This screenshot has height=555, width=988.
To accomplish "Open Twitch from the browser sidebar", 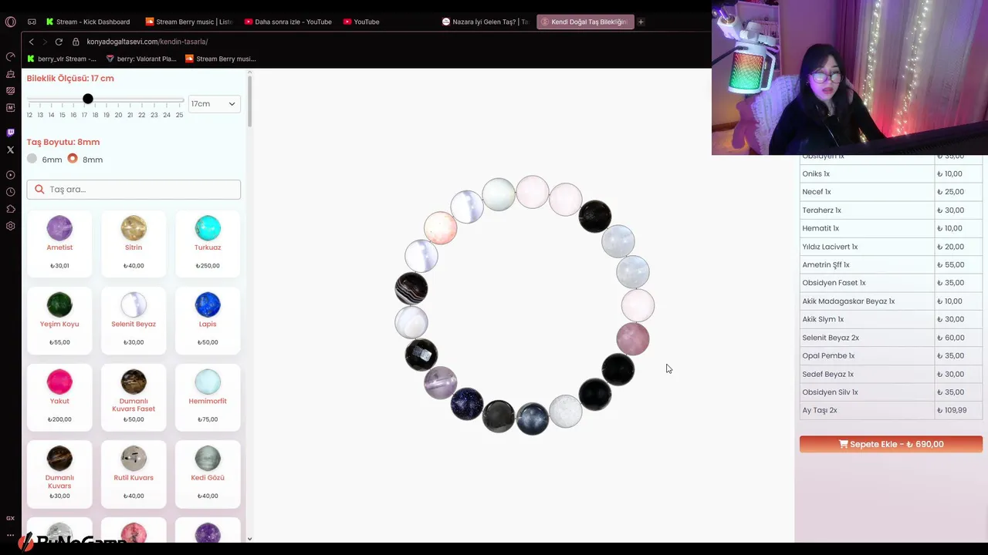I will [x=10, y=133].
